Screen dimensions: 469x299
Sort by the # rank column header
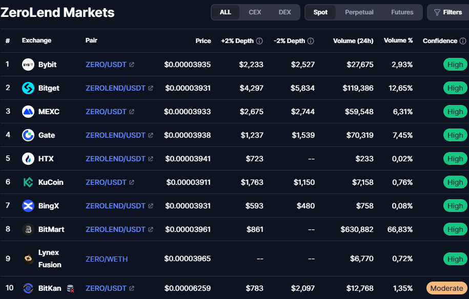[x=8, y=40]
